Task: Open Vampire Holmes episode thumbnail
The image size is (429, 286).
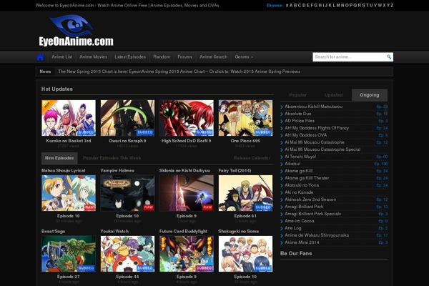Action: coord(127,193)
